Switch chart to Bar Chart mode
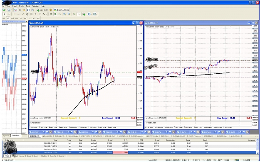 click(51, 14)
